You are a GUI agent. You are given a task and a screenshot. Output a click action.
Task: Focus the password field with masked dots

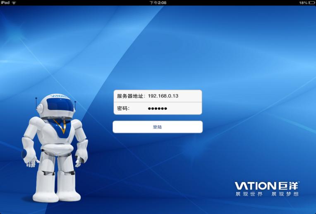click(x=174, y=108)
